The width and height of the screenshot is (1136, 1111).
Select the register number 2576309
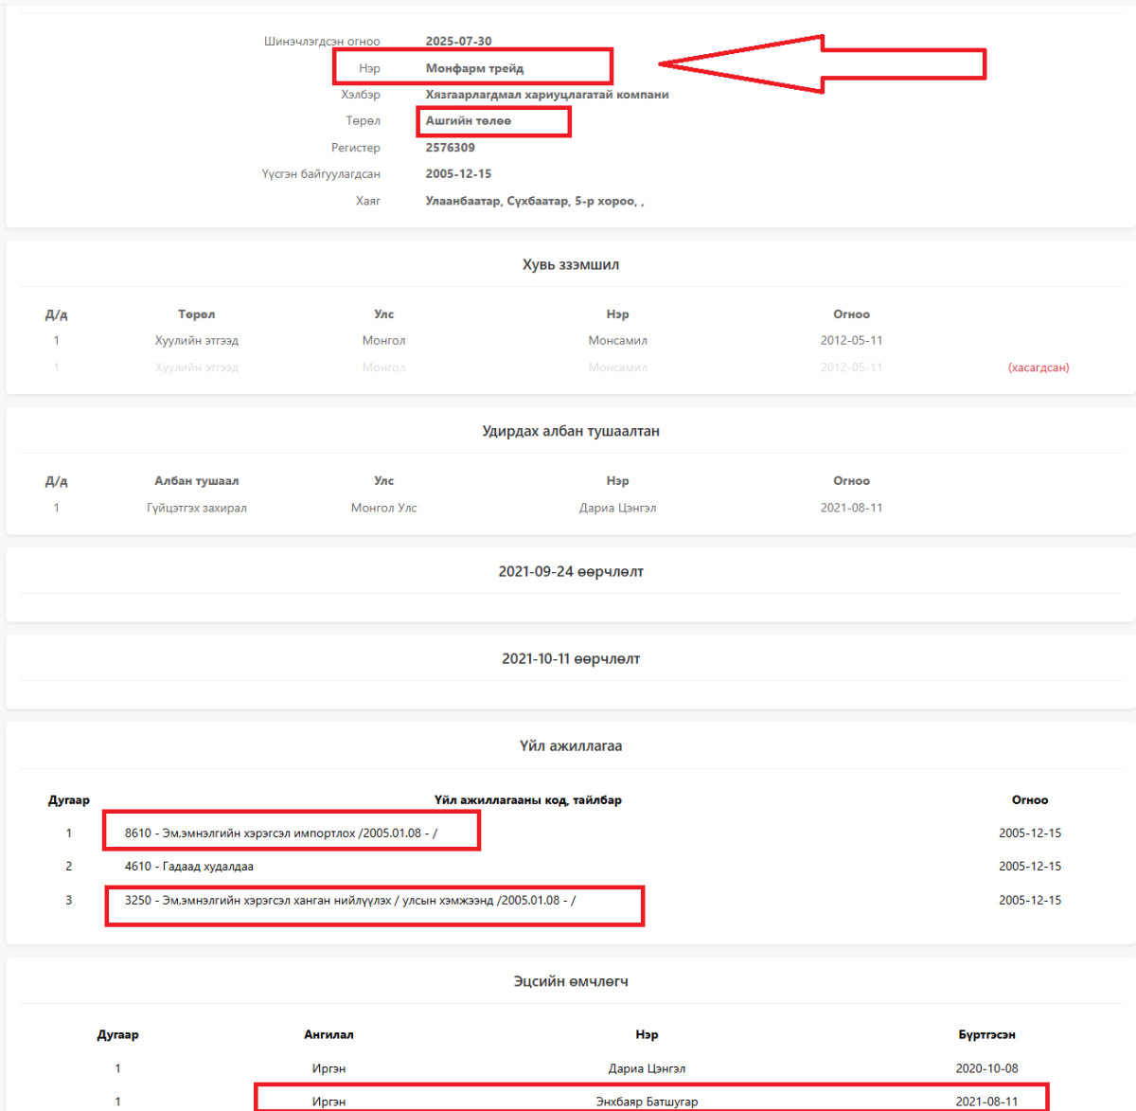click(x=451, y=148)
